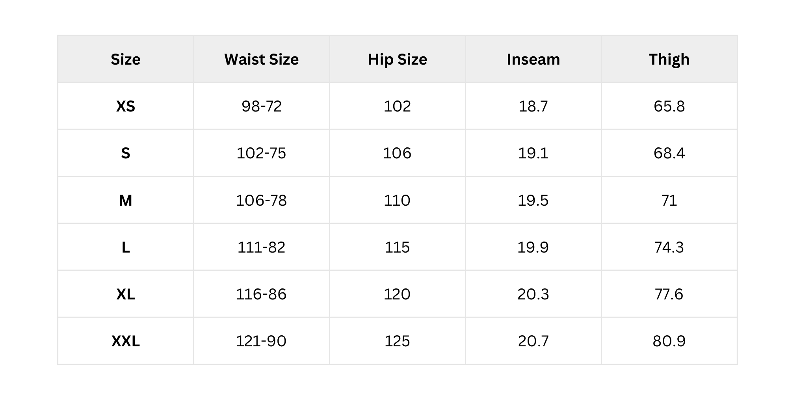Select the Hip Size header cell
Image resolution: width=788 pixels, height=394 pixels.
click(397, 59)
